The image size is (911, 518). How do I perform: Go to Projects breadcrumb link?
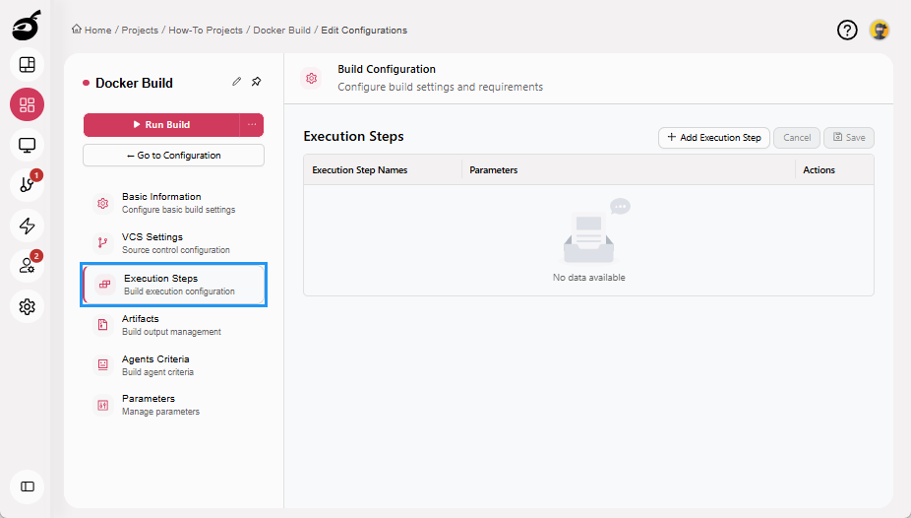pyautogui.click(x=140, y=31)
